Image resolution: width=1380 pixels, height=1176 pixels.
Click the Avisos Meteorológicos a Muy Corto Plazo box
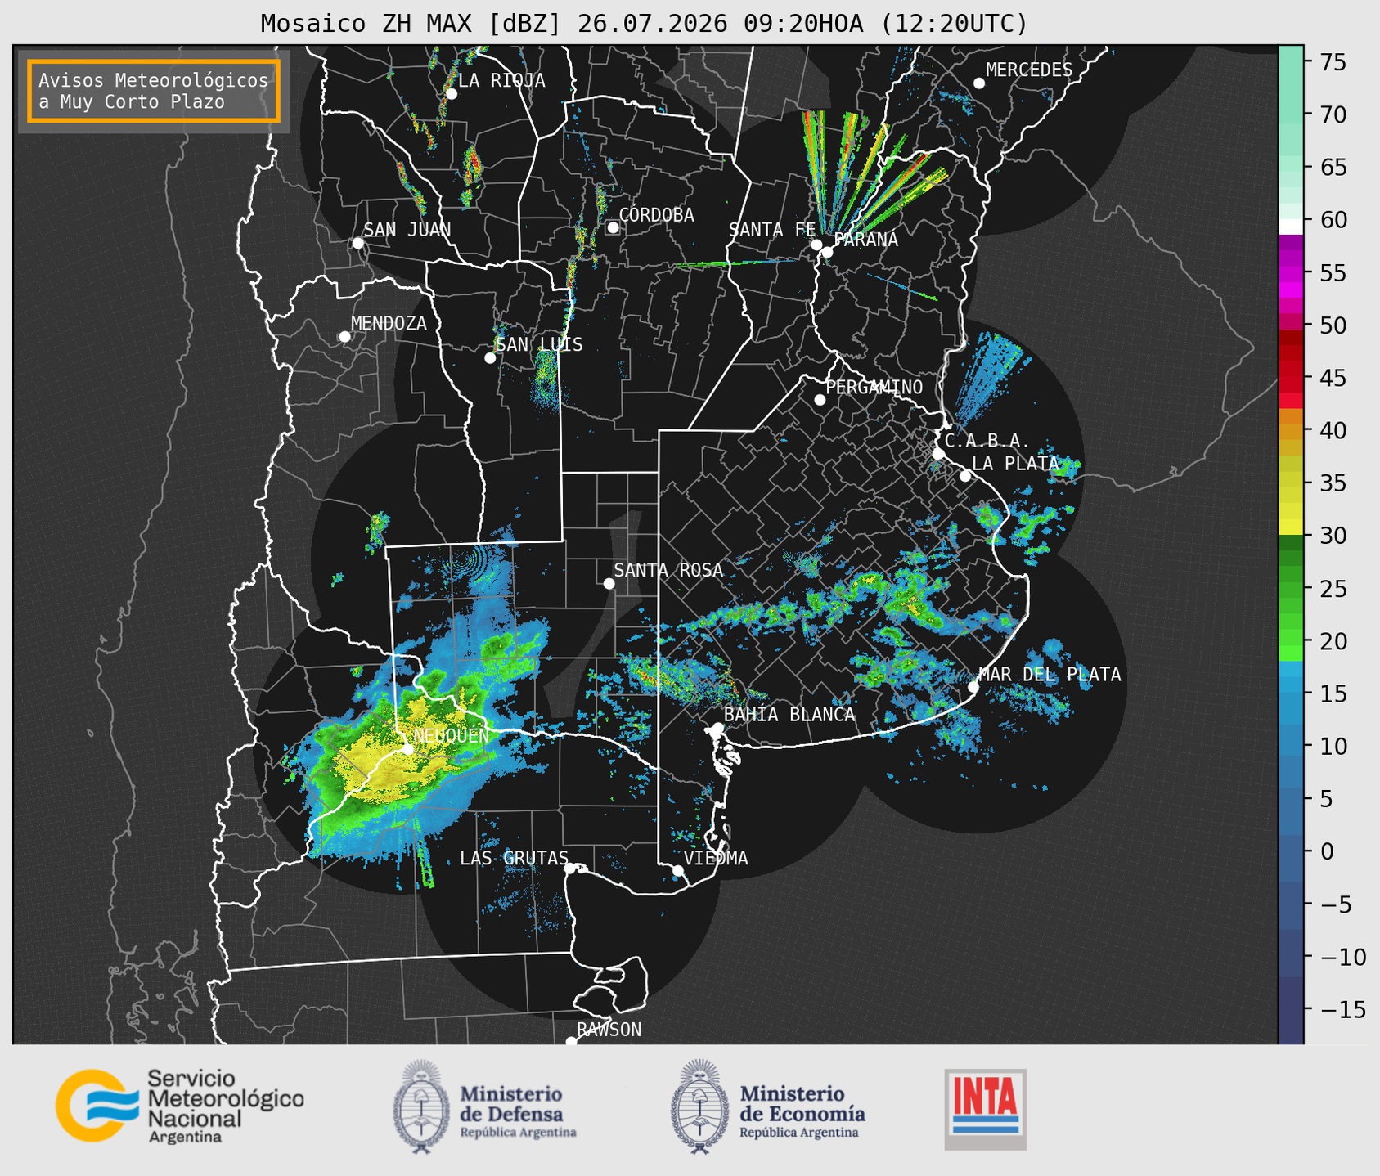[154, 91]
